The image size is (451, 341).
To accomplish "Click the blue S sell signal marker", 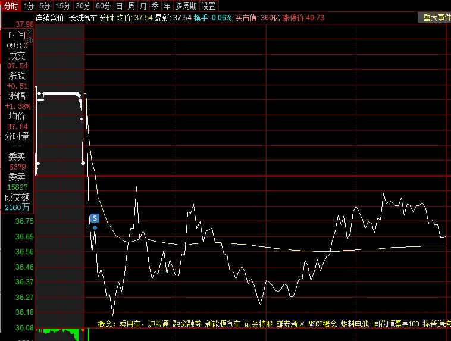I will point(95,218).
